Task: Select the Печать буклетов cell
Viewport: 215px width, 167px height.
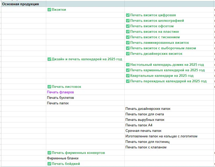Action: pyautogui.click(x=60, y=98)
